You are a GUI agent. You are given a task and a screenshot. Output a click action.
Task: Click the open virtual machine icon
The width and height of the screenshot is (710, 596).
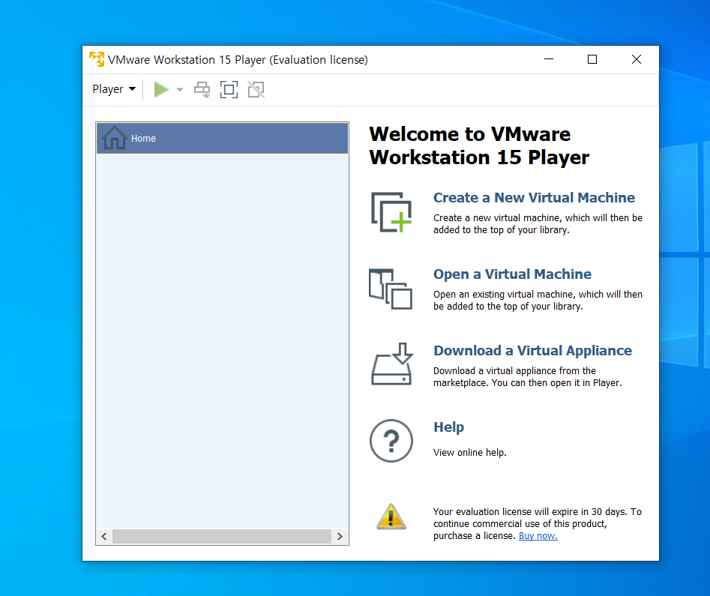(391, 289)
